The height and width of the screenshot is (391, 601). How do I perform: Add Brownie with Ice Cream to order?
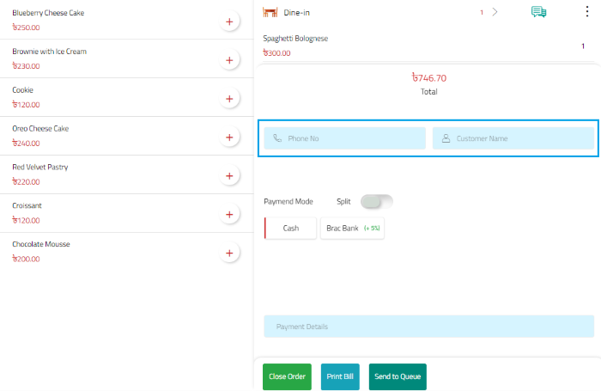point(229,60)
